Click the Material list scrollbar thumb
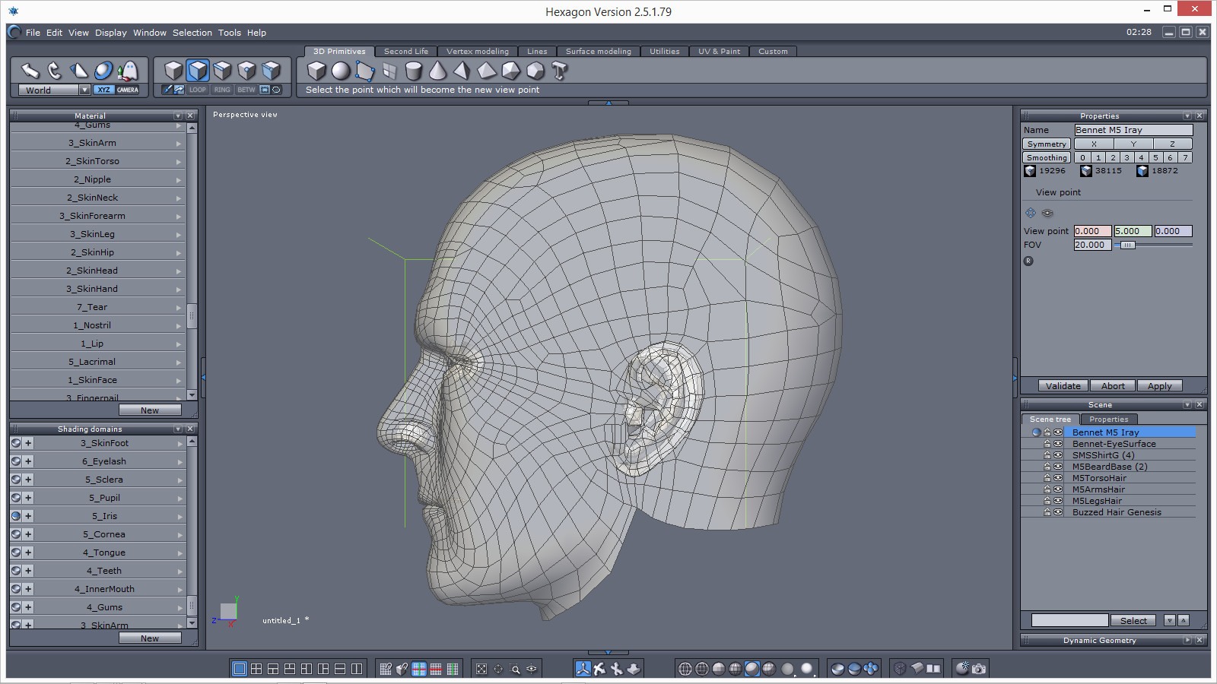Image resolution: width=1217 pixels, height=684 pixels. coord(192,315)
